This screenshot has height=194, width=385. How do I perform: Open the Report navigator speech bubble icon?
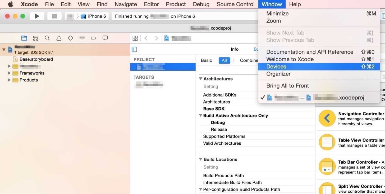[x=105, y=38]
